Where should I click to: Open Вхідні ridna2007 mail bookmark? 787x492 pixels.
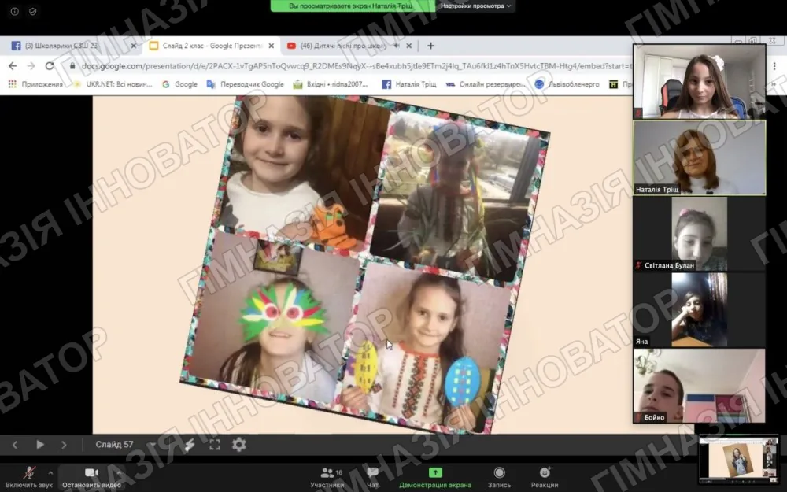point(331,84)
